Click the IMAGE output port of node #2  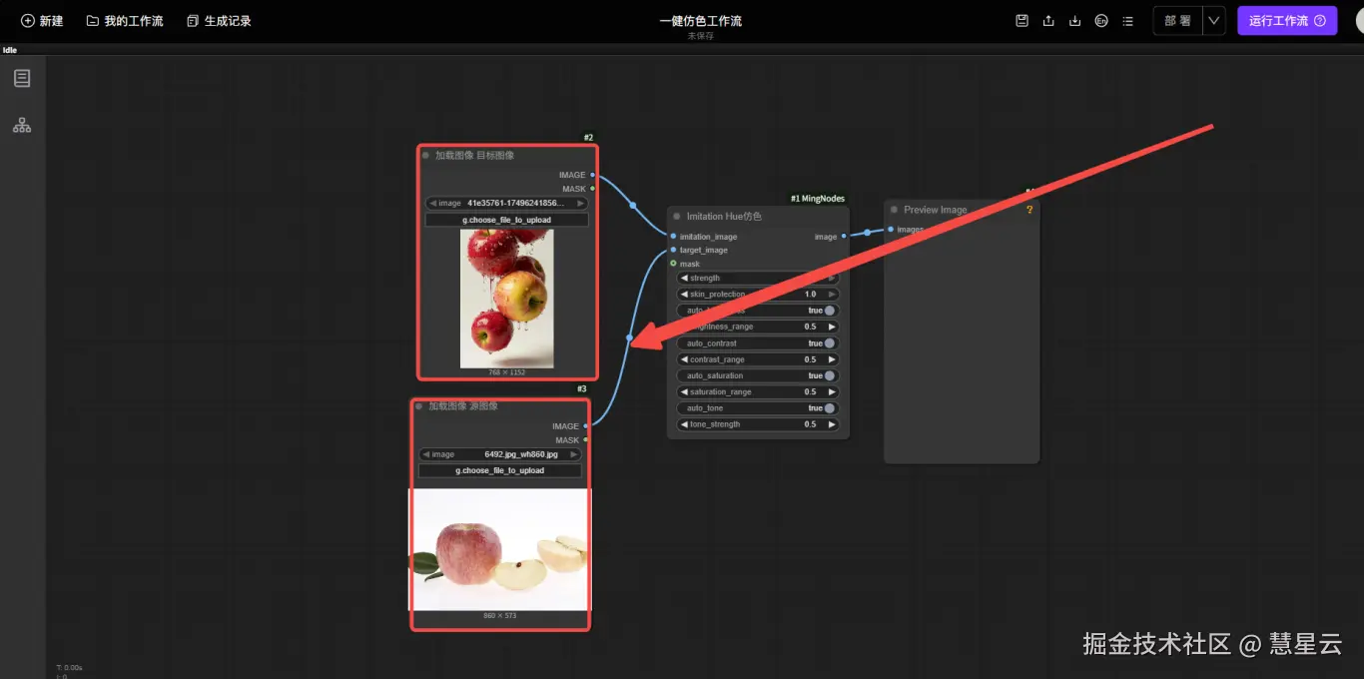[x=592, y=175]
